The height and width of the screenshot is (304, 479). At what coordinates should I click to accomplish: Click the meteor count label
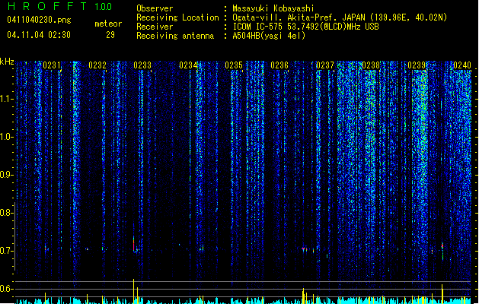click(x=108, y=24)
